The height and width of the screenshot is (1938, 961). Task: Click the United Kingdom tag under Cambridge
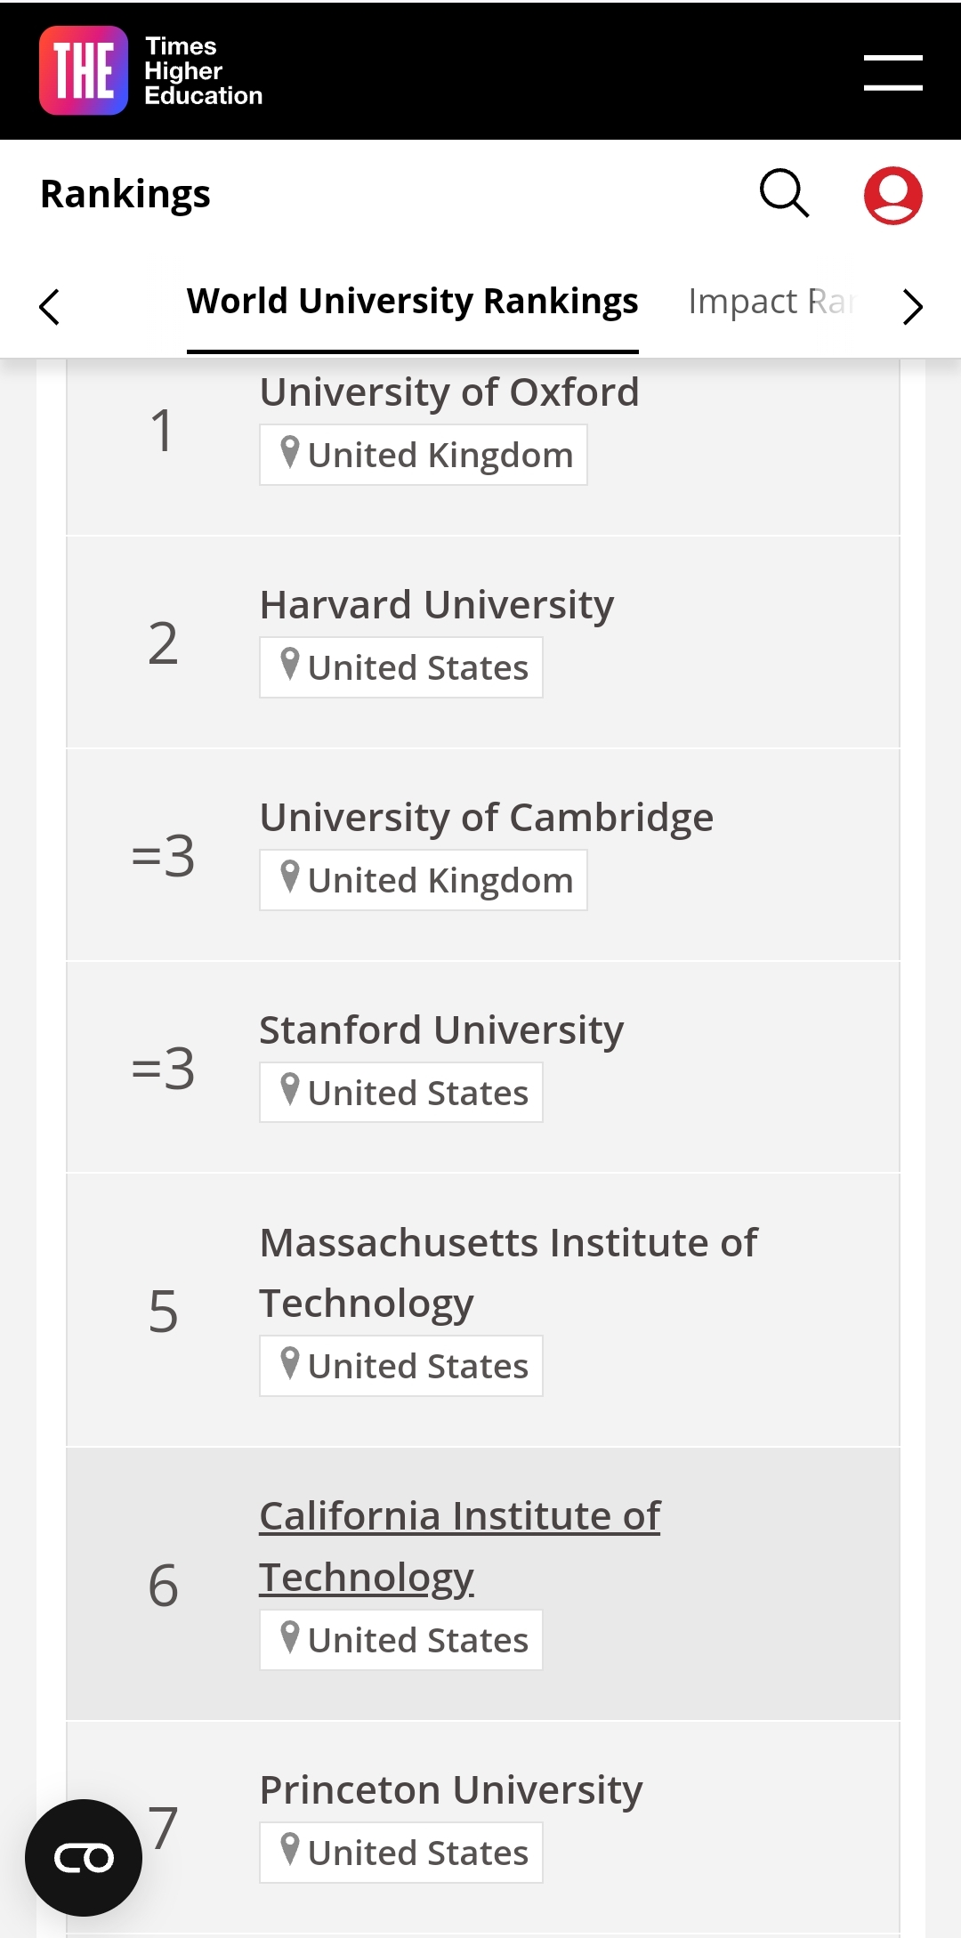pyautogui.click(x=424, y=880)
